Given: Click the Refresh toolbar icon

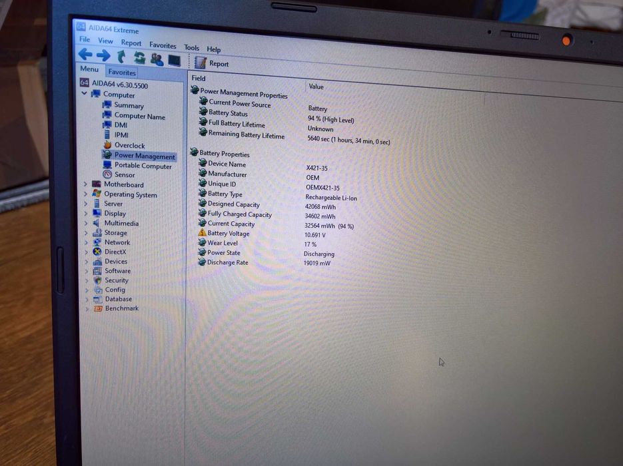Looking at the screenshot, I should click(x=139, y=58).
